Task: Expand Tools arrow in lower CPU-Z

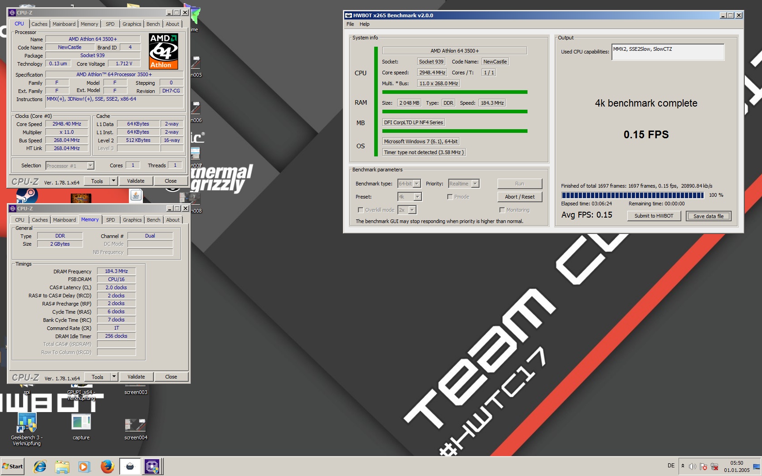Action: coord(114,377)
